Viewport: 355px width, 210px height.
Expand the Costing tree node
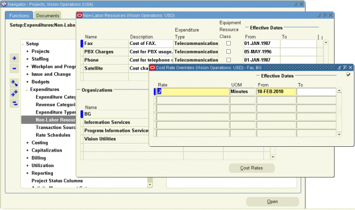(x=27, y=143)
